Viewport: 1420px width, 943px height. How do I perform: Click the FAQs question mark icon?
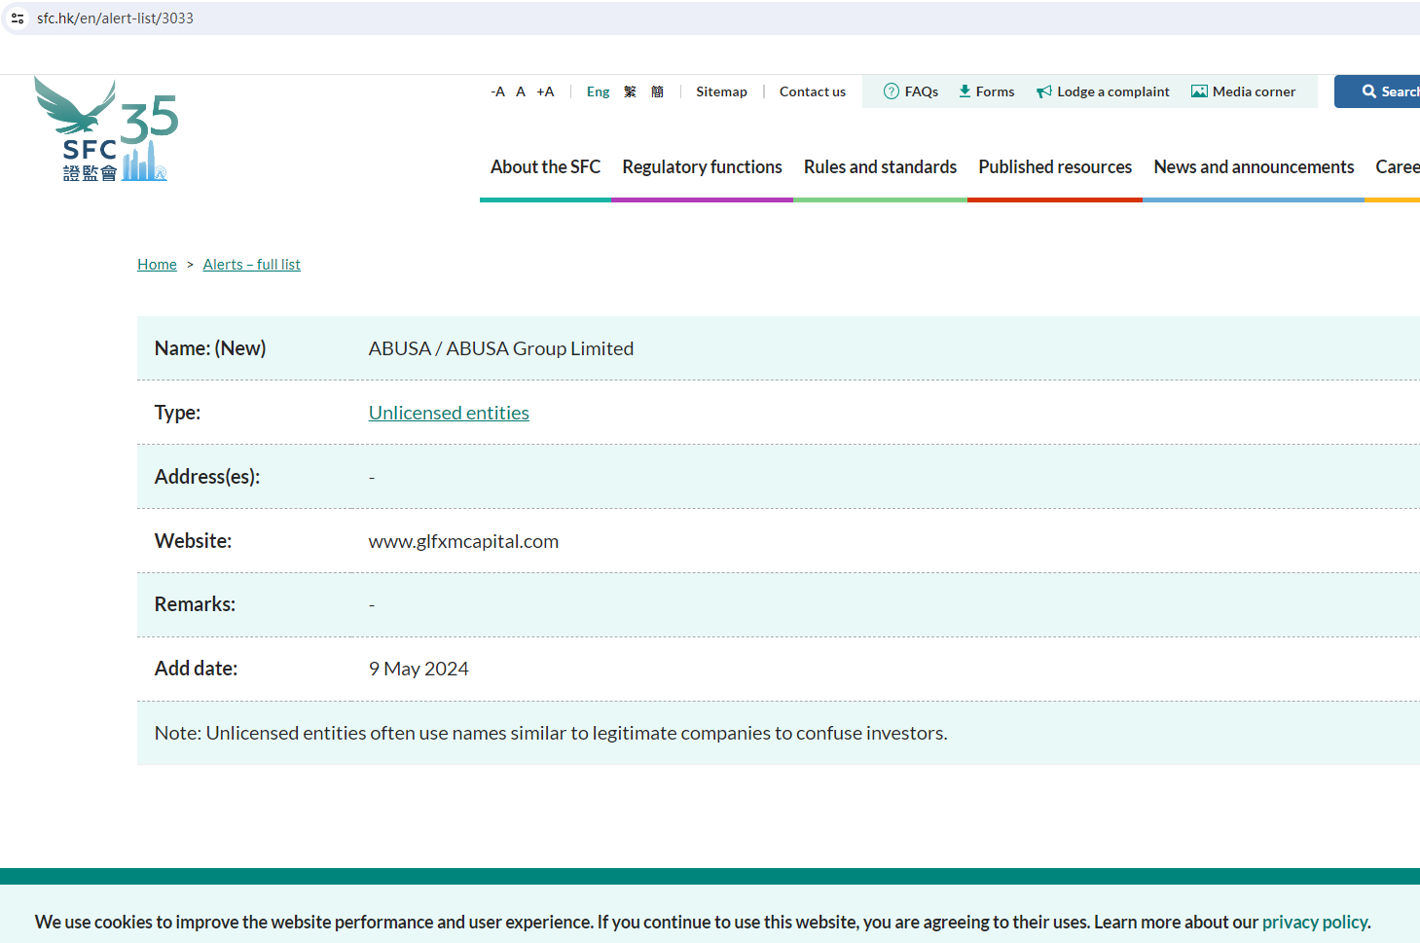point(891,91)
